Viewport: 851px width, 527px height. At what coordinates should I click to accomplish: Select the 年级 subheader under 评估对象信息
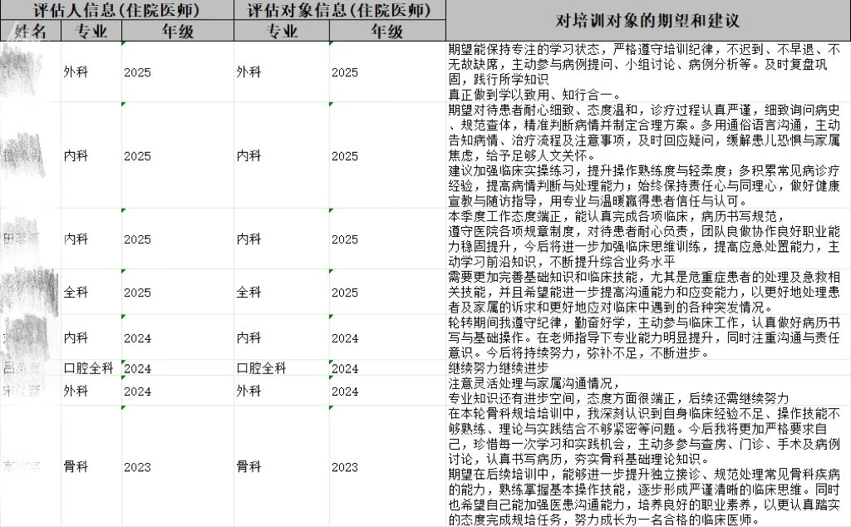point(386,31)
